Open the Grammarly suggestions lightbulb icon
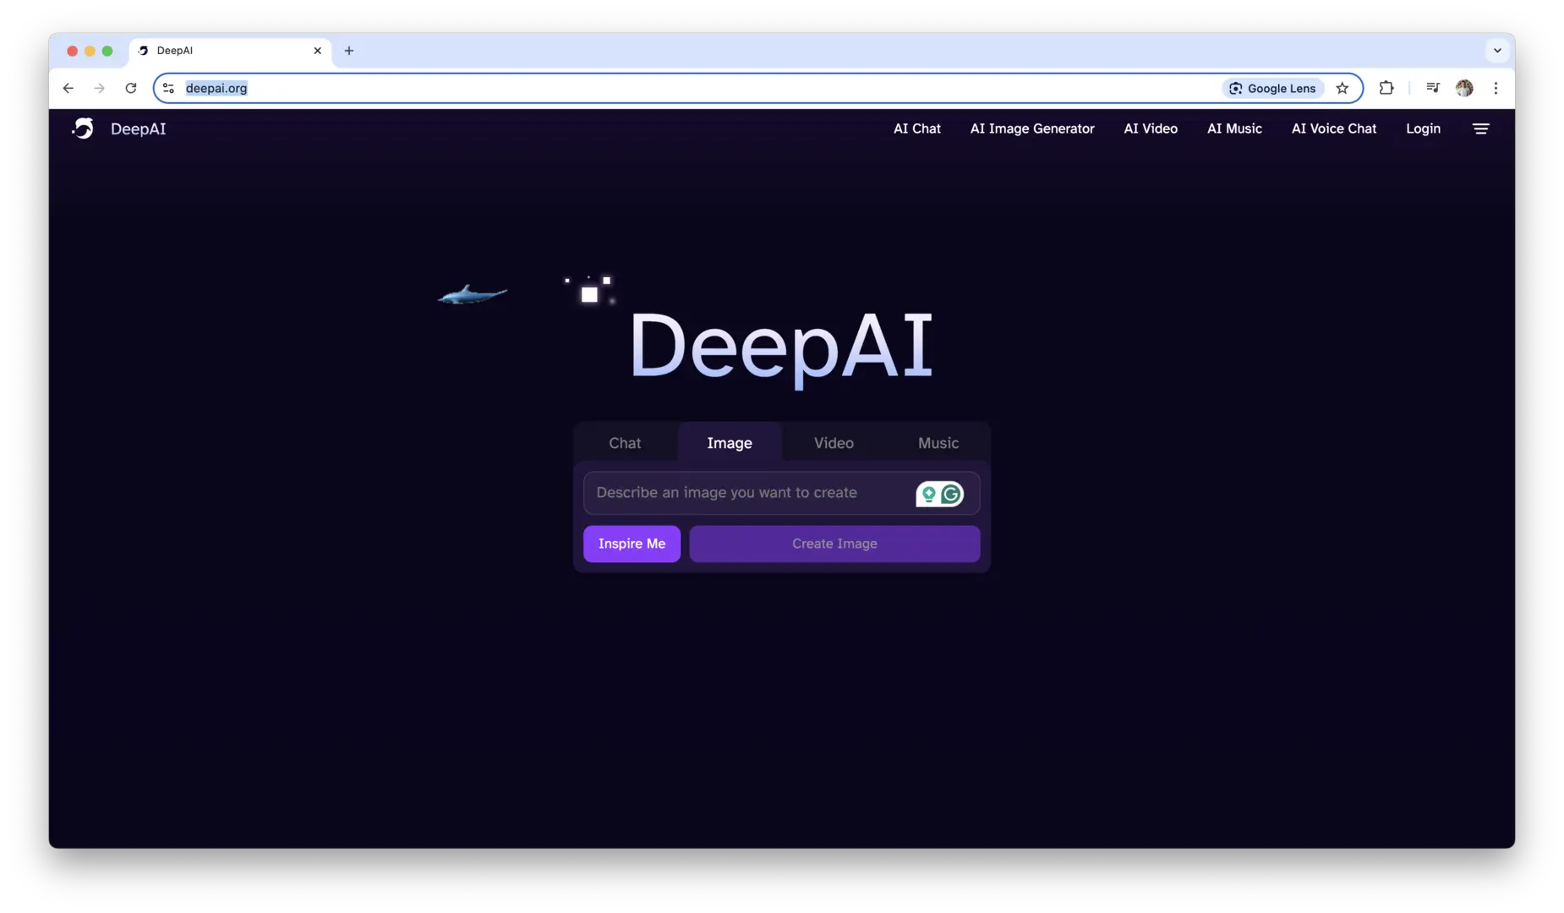 pos(929,494)
